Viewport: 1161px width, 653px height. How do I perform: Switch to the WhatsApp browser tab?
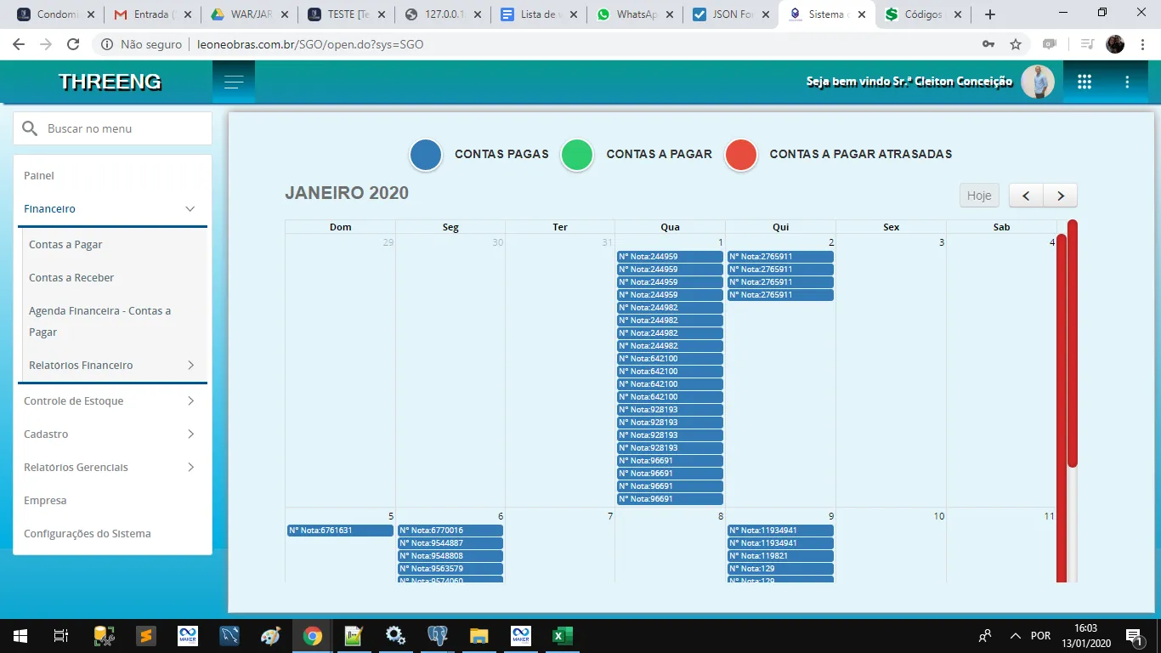(634, 14)
